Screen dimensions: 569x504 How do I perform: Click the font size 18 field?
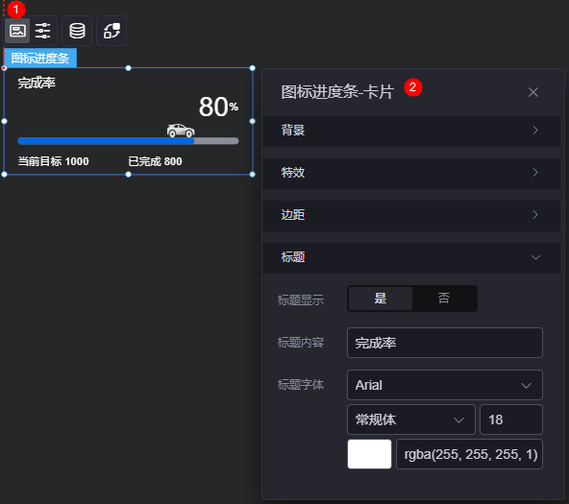point(511,420)
